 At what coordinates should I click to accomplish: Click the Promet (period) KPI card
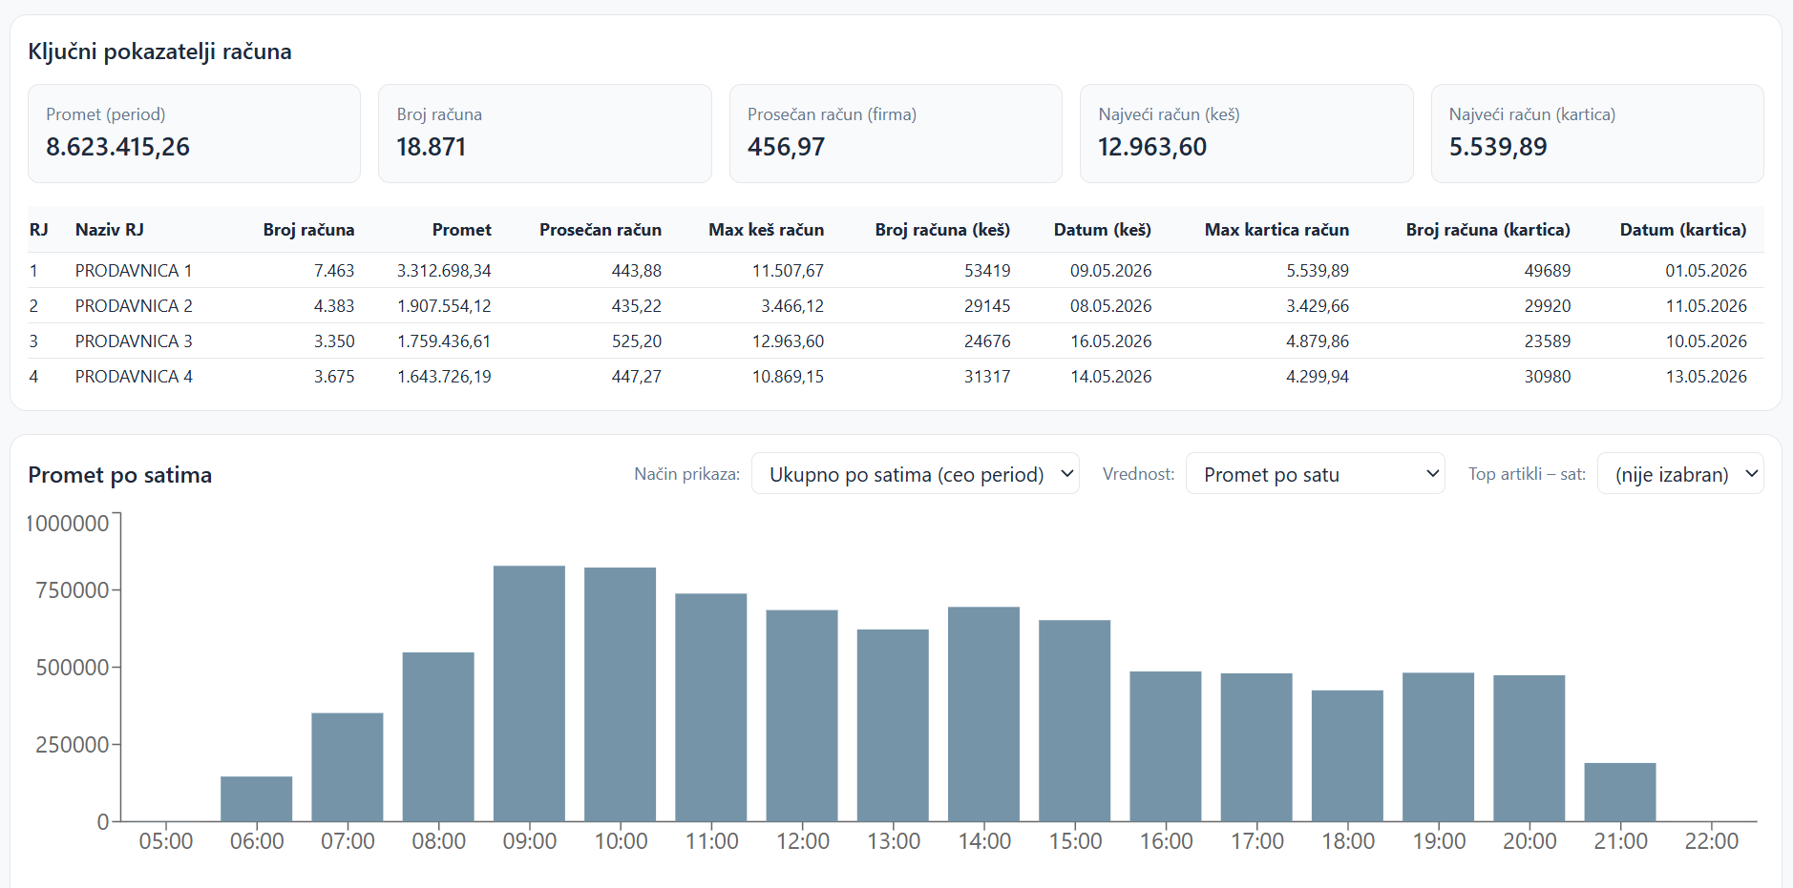click(195, 134)
